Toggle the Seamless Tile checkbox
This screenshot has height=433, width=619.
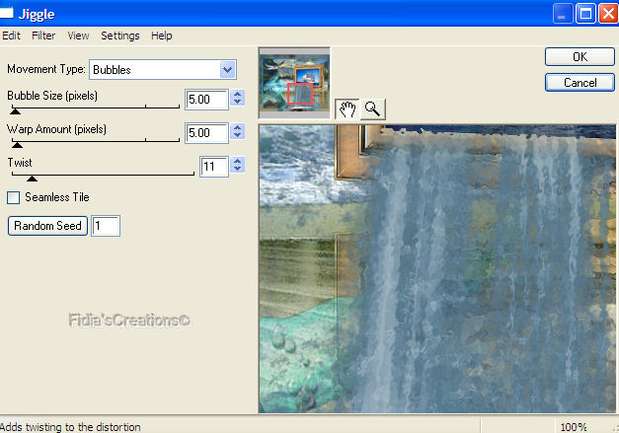click(x=14, y=197)
